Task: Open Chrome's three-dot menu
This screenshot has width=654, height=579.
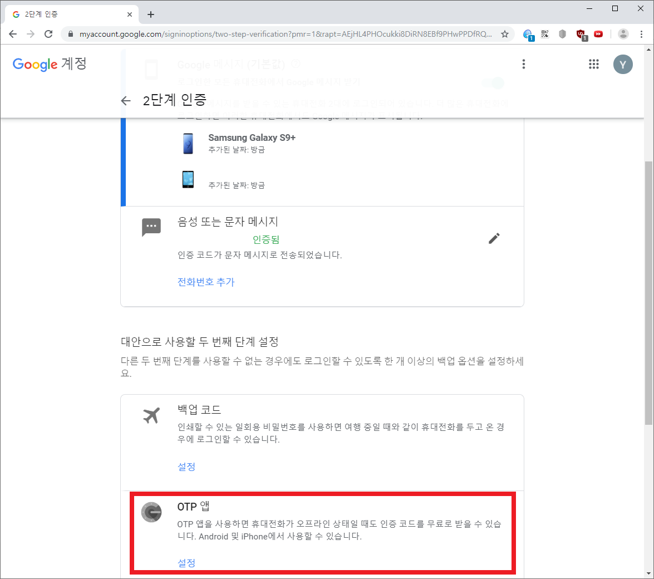Action: click(641, 34)
